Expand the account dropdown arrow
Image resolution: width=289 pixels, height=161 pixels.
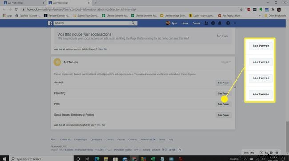tap(235, 23)
